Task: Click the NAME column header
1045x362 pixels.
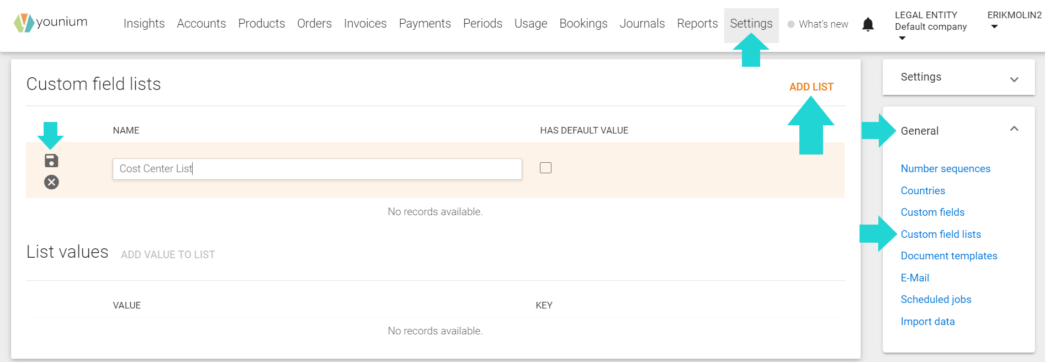Action: [x=126, y=130]
